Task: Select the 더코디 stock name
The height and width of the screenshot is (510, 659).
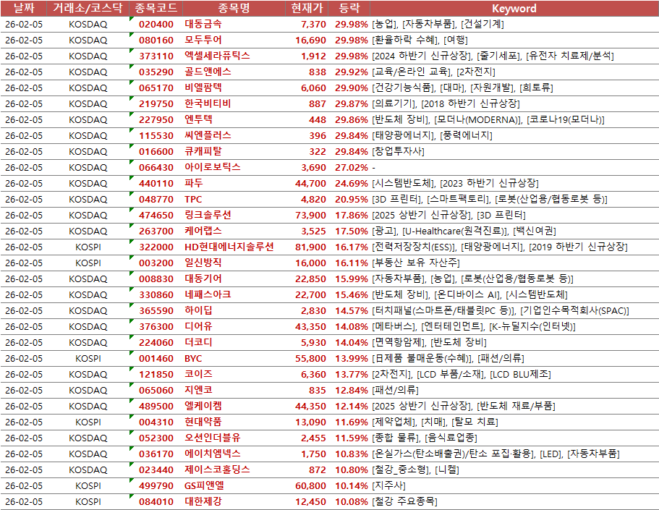Action: [x=198, y=343]
